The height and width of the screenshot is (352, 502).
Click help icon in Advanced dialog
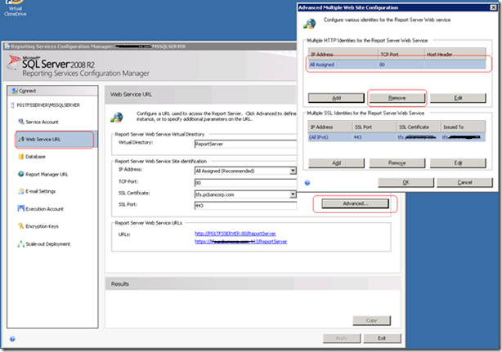tap(307, 183)
